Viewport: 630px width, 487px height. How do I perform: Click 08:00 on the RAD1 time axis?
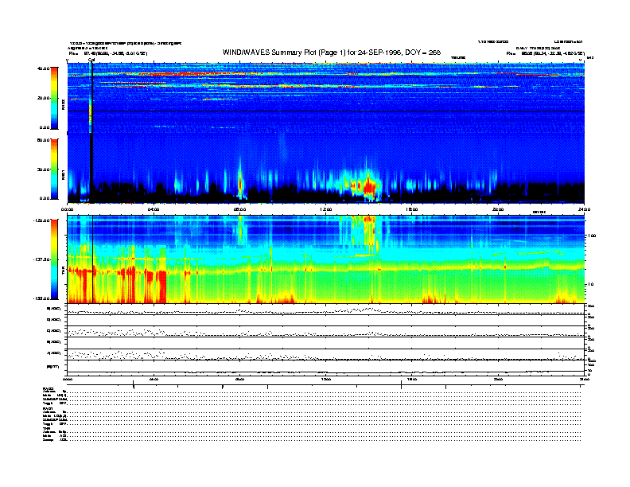point(240,209)
